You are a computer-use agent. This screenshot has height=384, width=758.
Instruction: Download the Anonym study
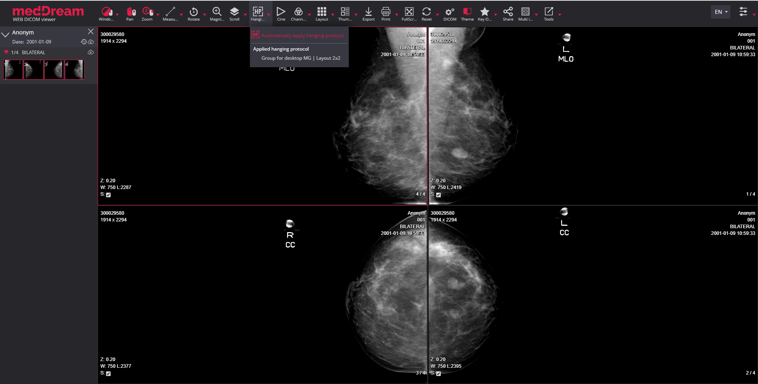click(x=91, y=42)
